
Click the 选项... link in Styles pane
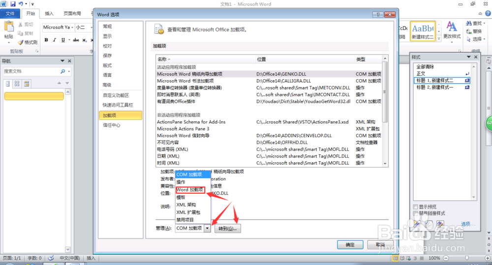pyautogui.click(x=468, y=224)
